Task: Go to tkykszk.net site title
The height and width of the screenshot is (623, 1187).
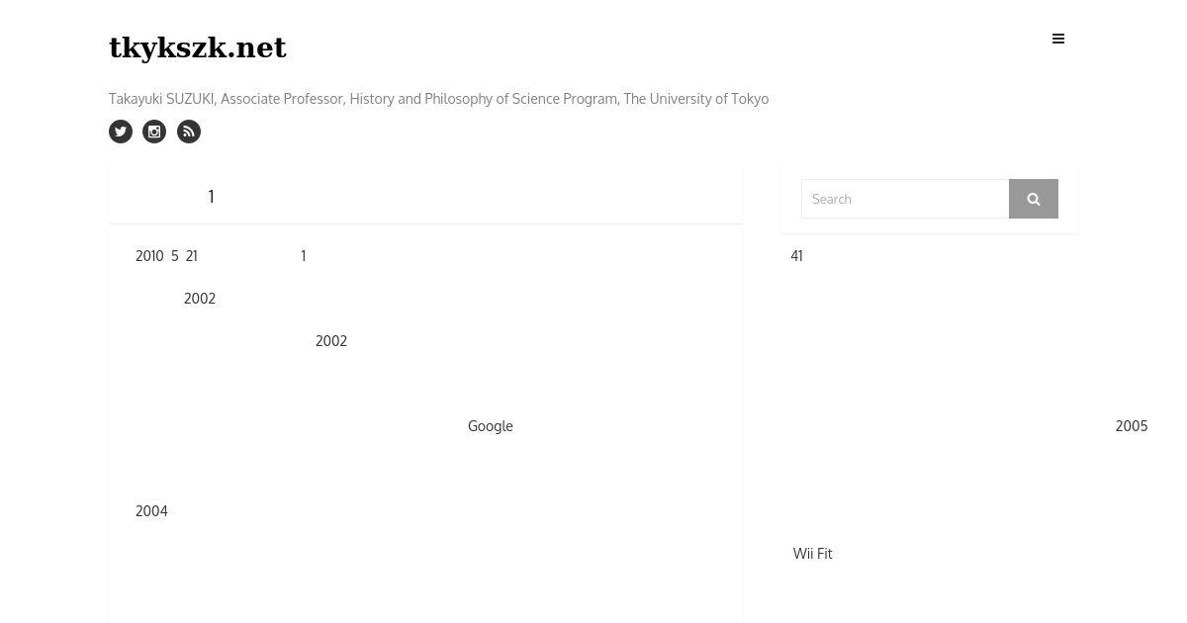Action: 198,47
